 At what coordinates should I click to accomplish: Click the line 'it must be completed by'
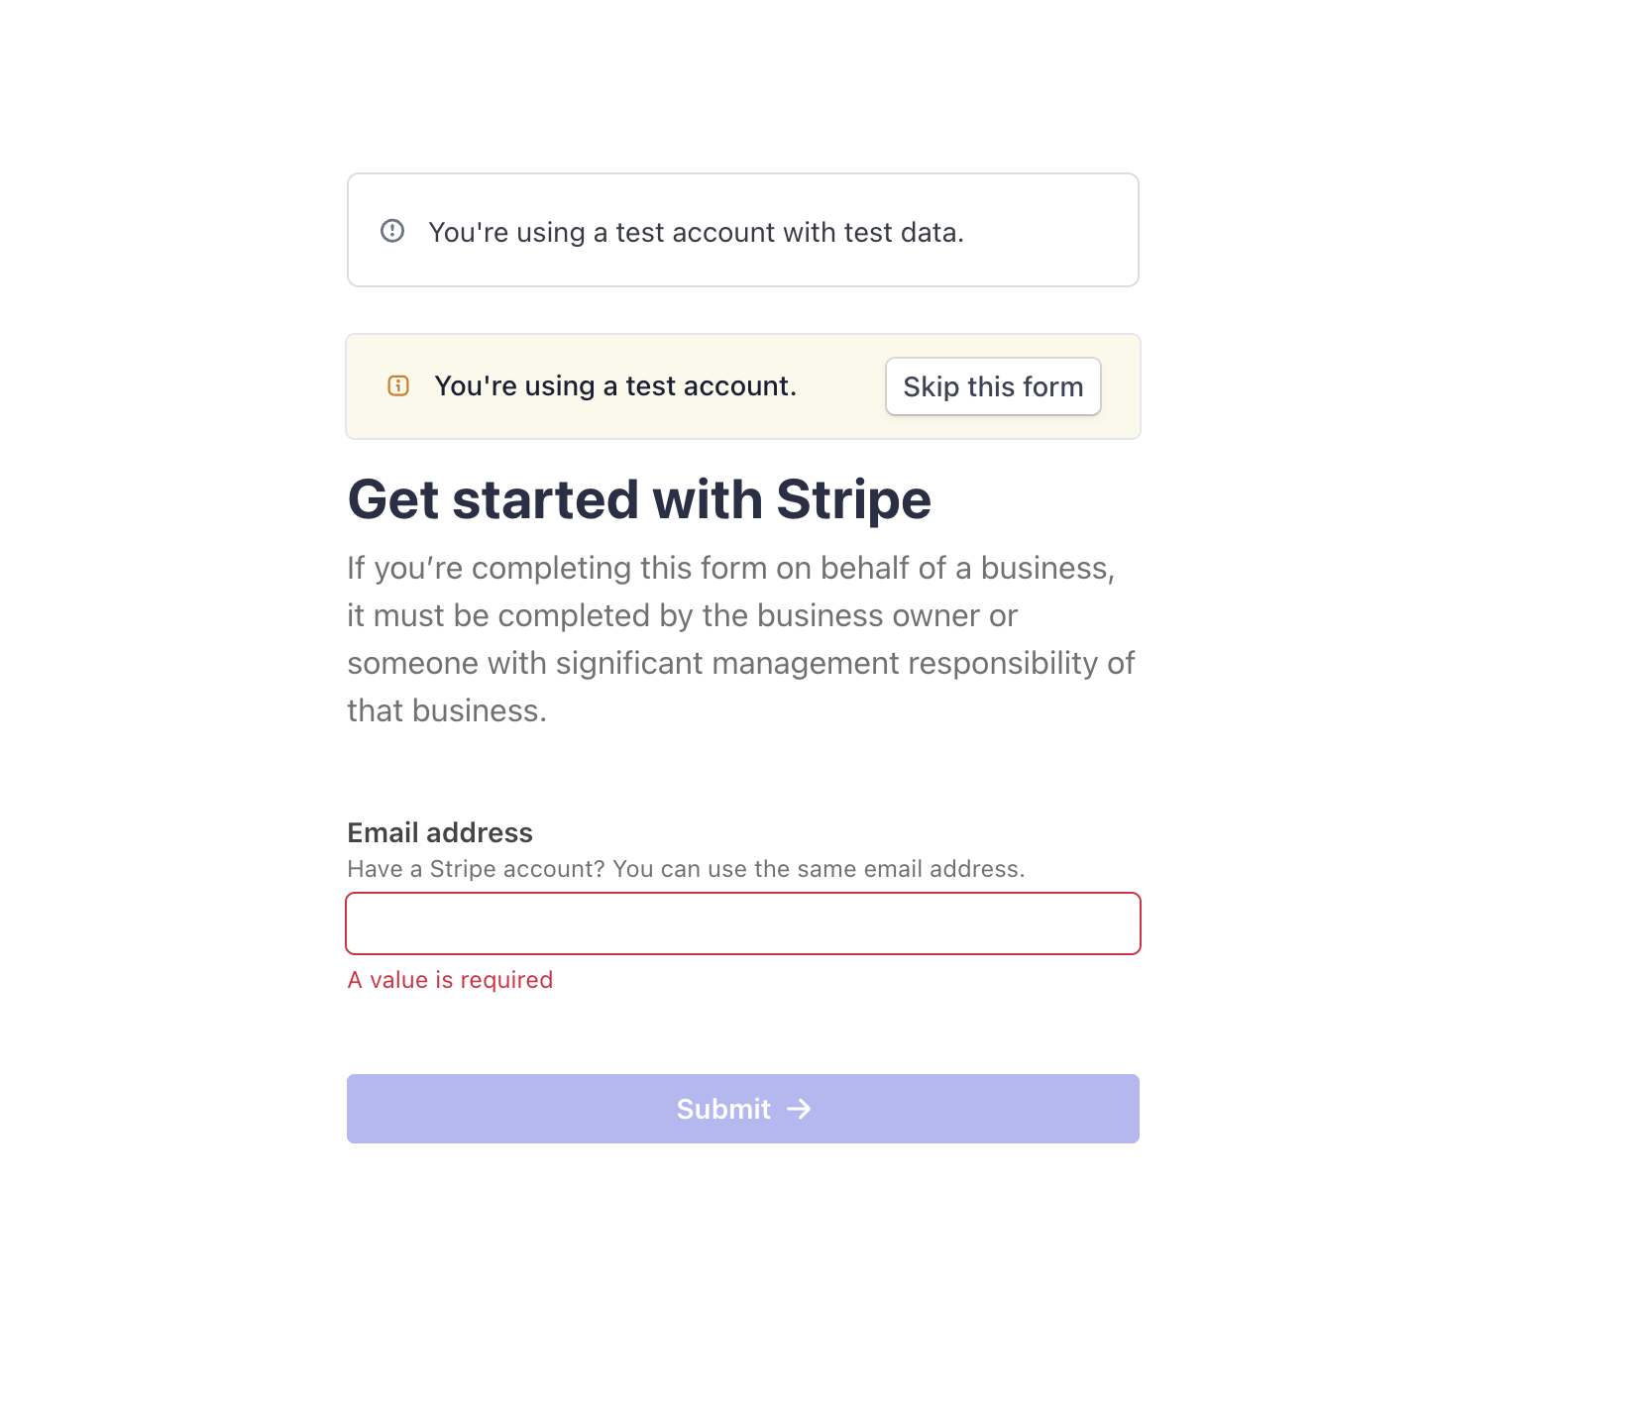[682, 615]
